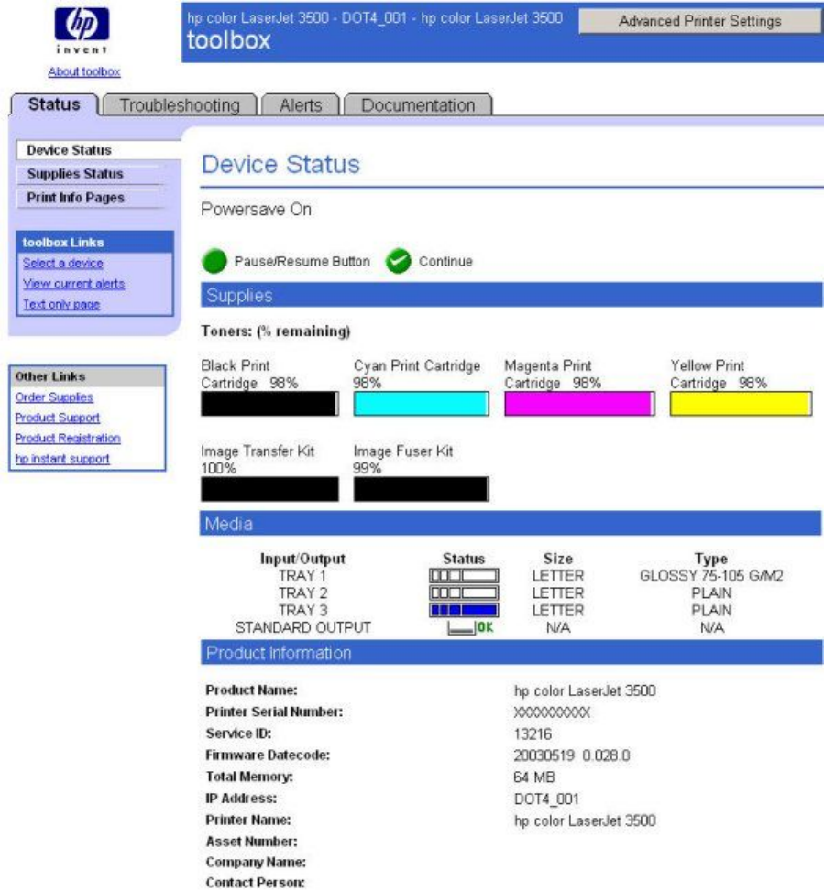Click Total Memory value 64 MB
Image resolution: width=824 pixels, height=891 pixels.
(534, 777)
